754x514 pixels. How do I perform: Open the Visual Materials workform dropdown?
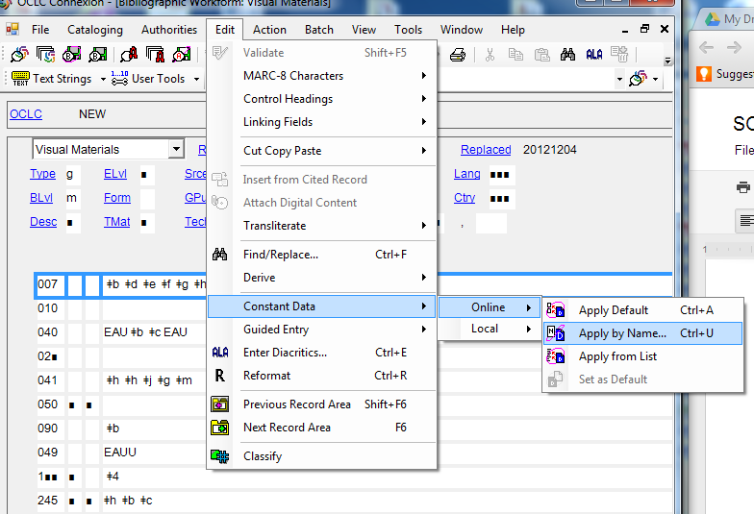pyautogui.click(x=177, y=149)
